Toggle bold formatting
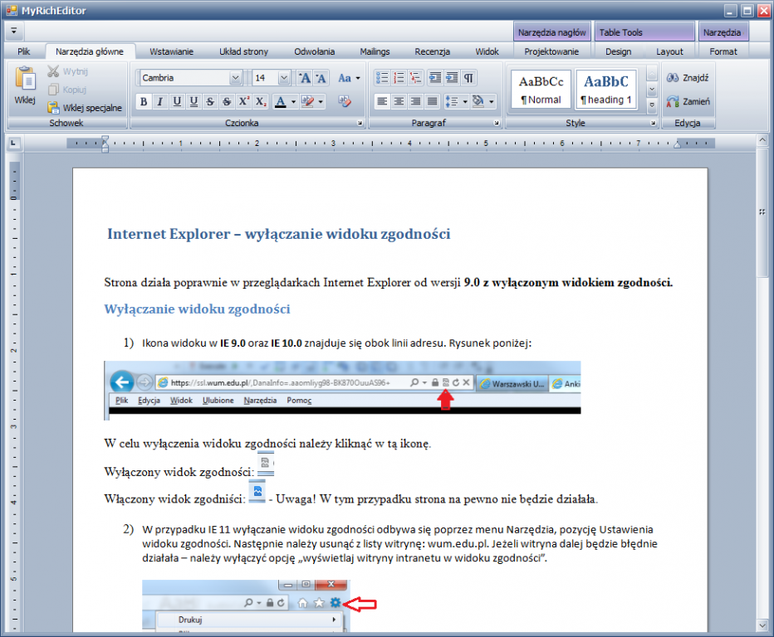Viewport: 774px width, 637px height. click(143, 101)
